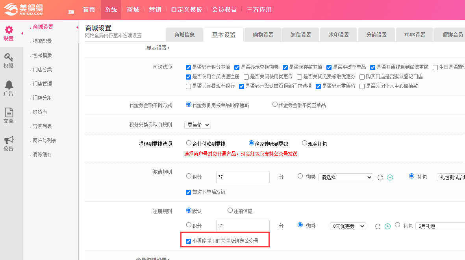The image size is (465, 260).
Task: Click the 邀请规则 points field showing 77
Action: point(243,177)
